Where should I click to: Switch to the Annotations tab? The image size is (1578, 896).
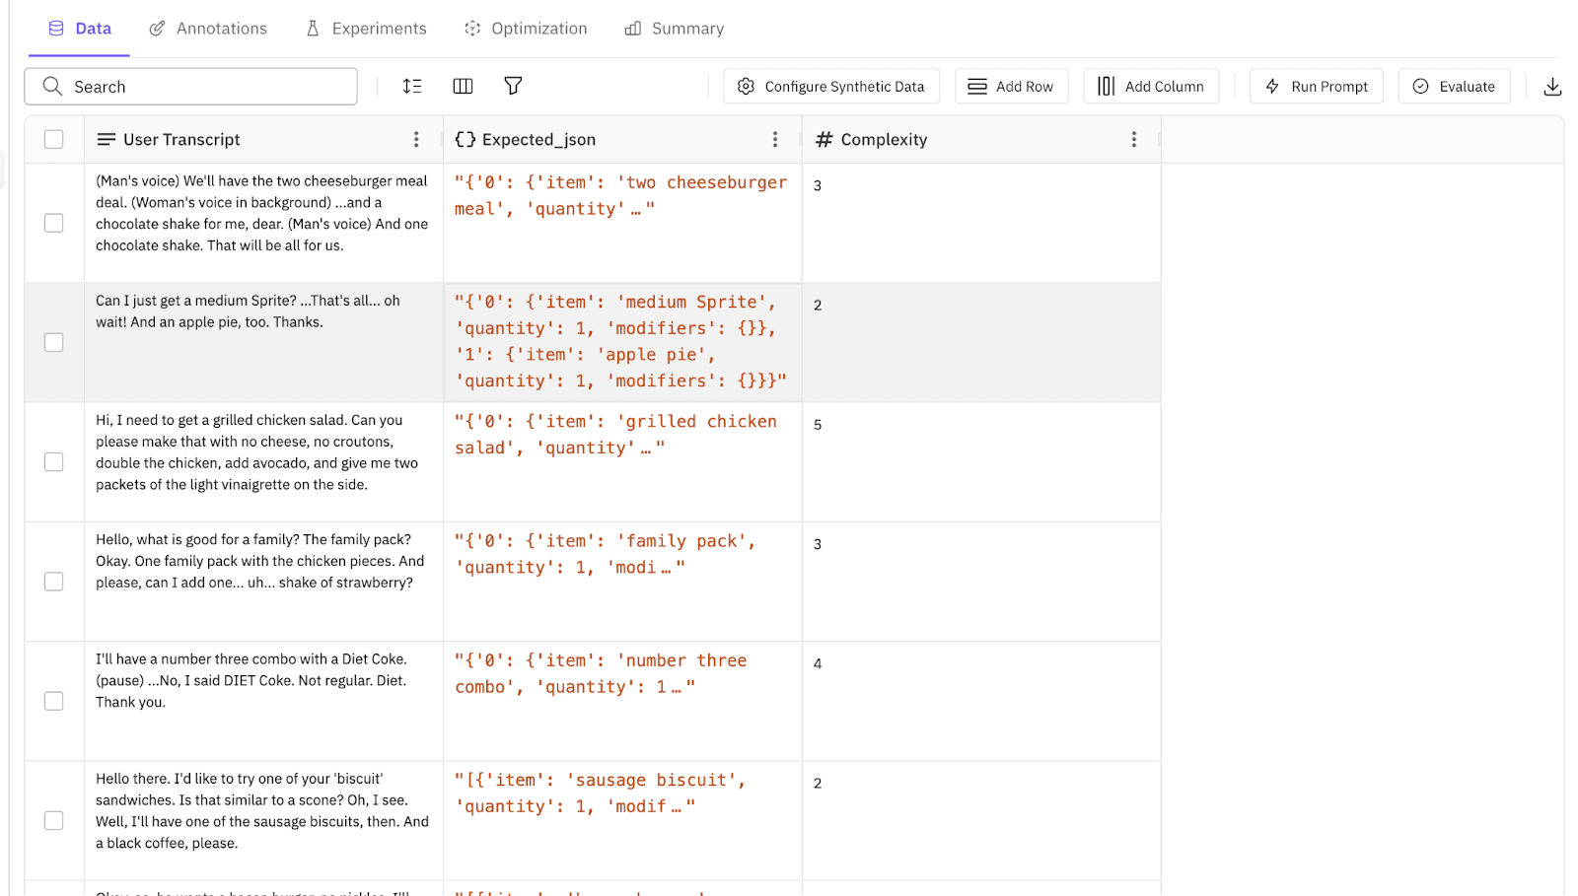pyautogui.click(x=208, y=29)
